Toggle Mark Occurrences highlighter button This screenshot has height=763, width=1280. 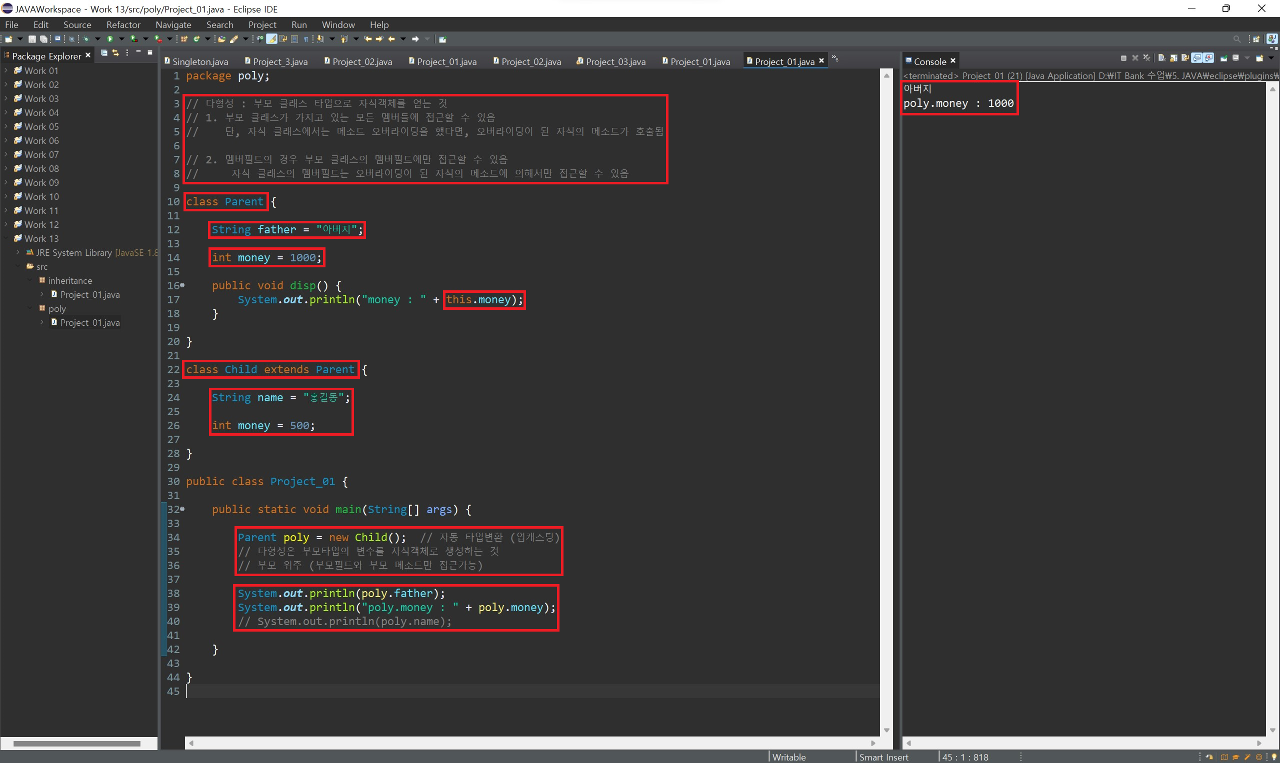coord(271,39)
